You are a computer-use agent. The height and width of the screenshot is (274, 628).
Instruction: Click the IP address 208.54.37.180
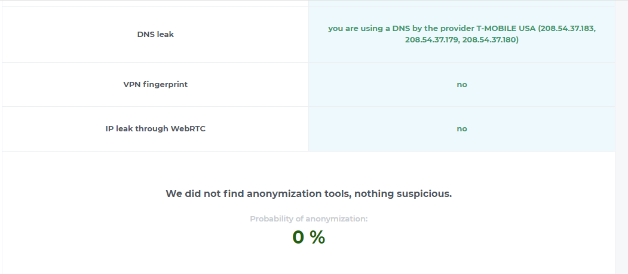(491, 40)
